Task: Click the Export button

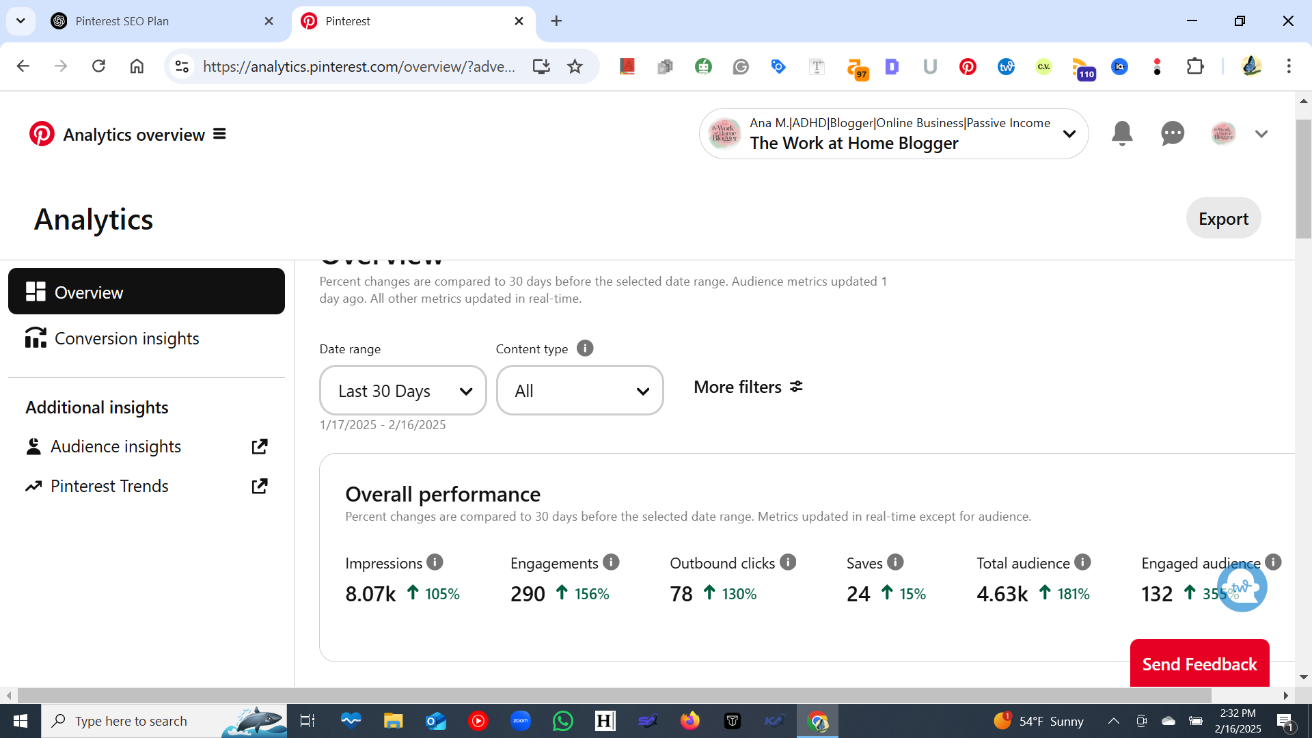Action: 1222,219
